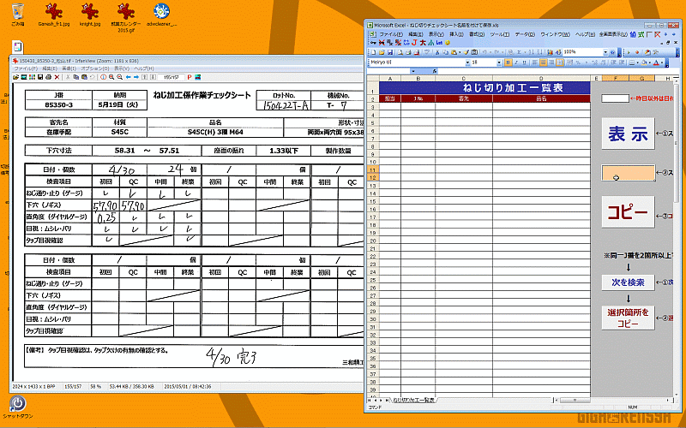Click the Save disk icon in IrfanView
The height and width of the screenshot is (428, 686).
point(40,77)
